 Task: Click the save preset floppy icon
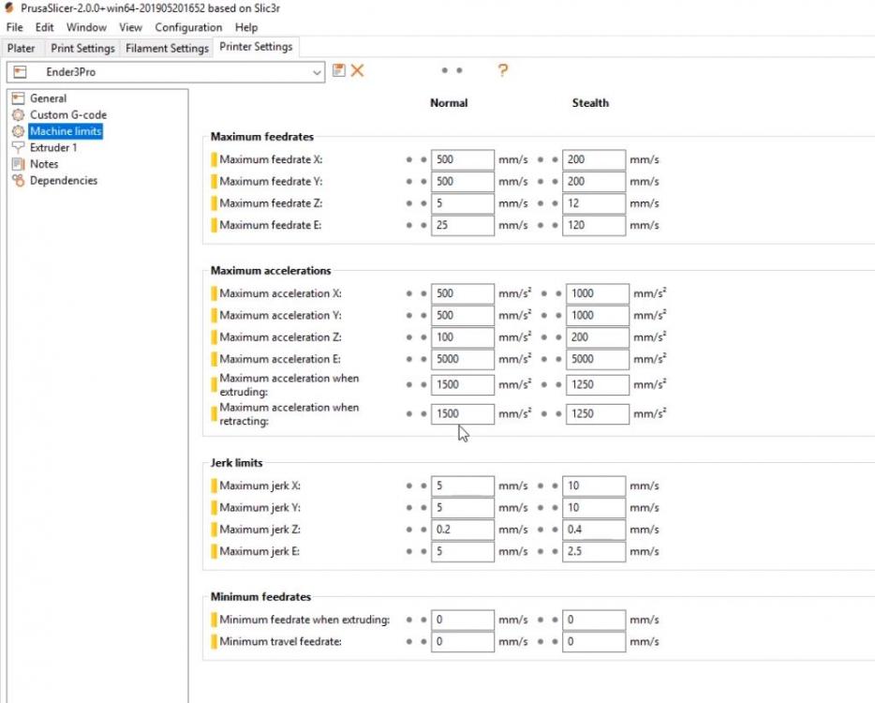coord(338,70)
